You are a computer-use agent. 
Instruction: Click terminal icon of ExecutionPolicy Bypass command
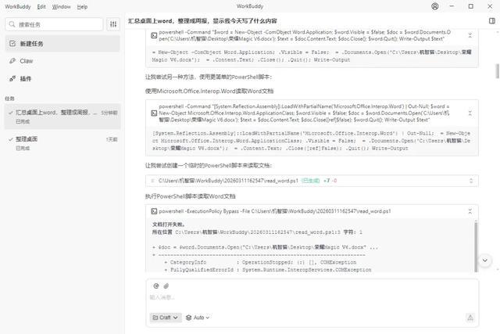tap(154, 211)
